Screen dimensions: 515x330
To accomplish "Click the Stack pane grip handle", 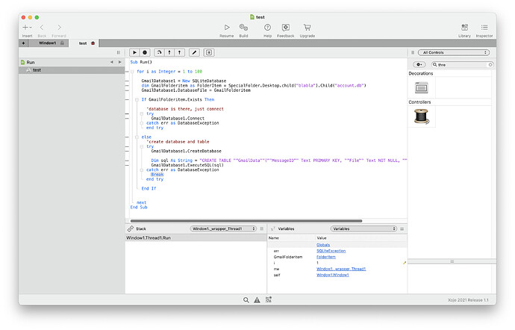I will point(262,228).
